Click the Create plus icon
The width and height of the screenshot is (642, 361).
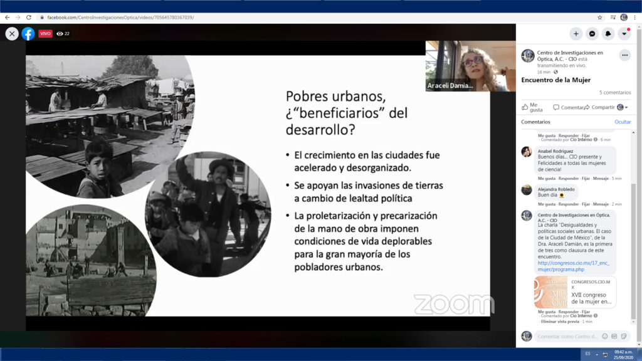576,34
